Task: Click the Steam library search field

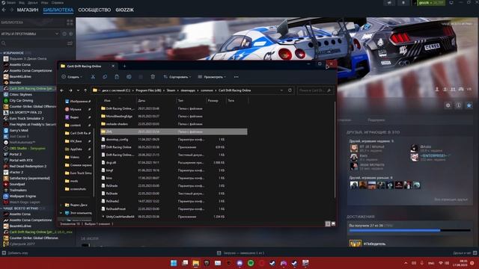Action: [x=32, y=43]
